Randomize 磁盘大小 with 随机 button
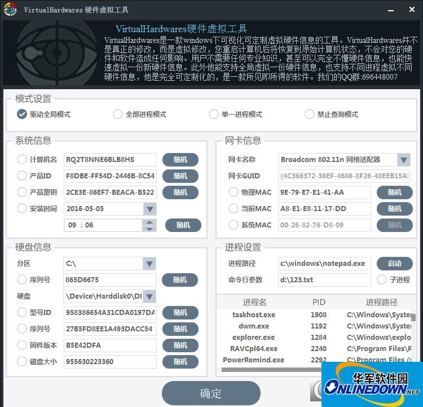423x407 pixels. point(180,362)
